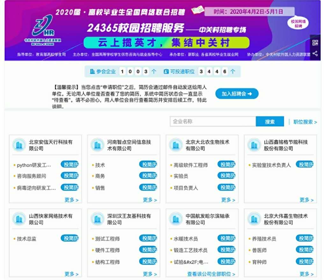Click company name 山西鑫铭格节能科技股份有限公司

tap(286, 145)
